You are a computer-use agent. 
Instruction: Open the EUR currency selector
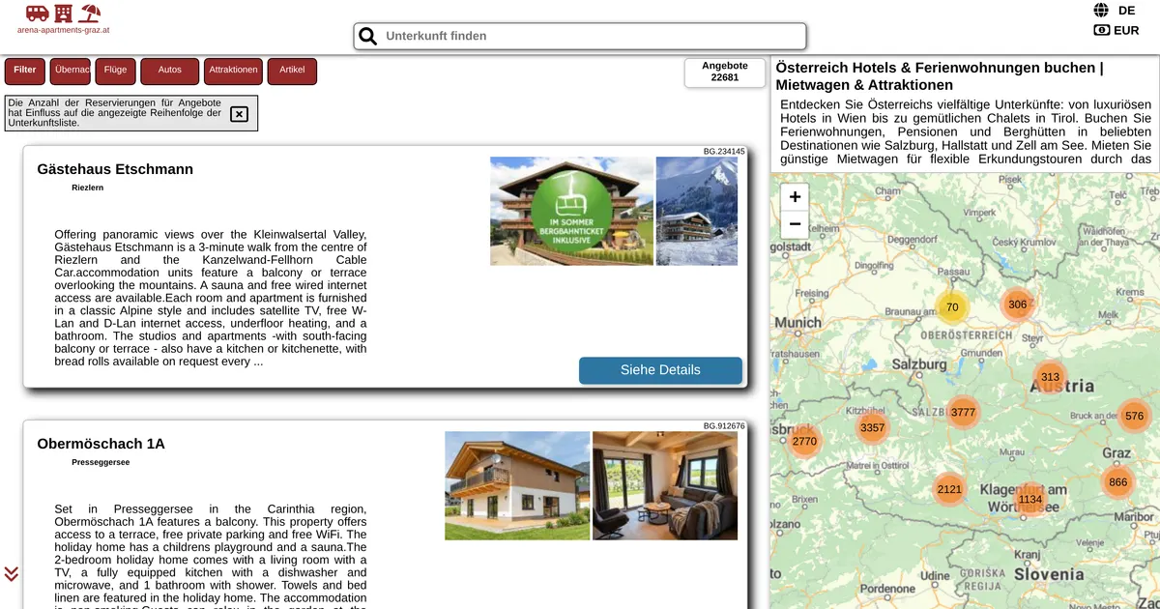pyautogui.click(x=1116, y=30)
